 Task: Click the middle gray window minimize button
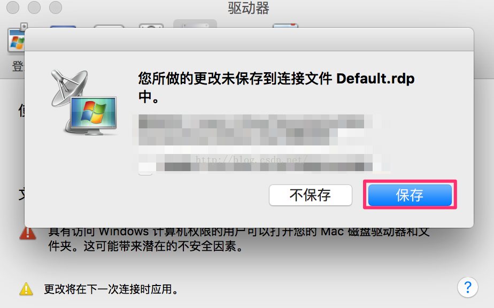pyautogui.click(x=34, y=7)
